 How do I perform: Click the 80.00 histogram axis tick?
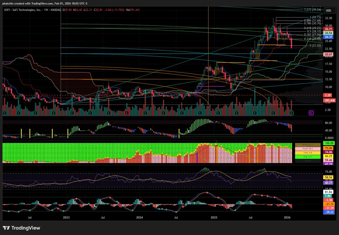[328, 123]
